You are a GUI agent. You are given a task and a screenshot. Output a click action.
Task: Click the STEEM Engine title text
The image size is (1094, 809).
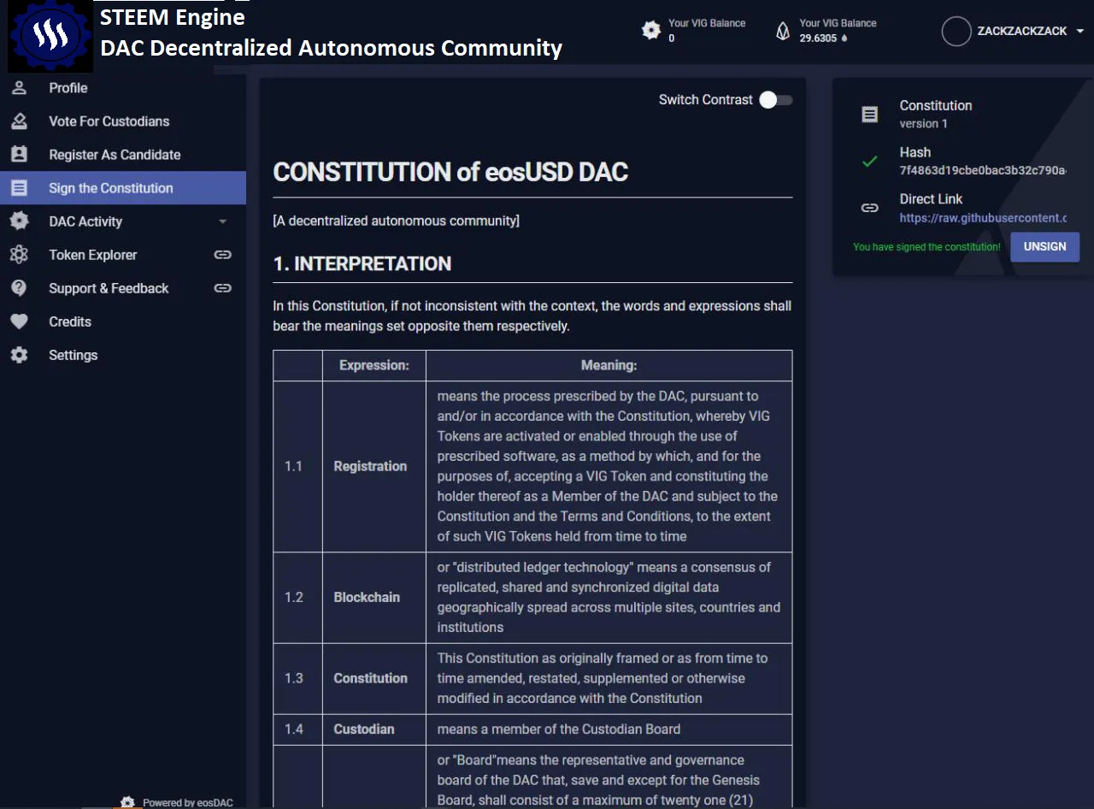[x=173, y=17]
